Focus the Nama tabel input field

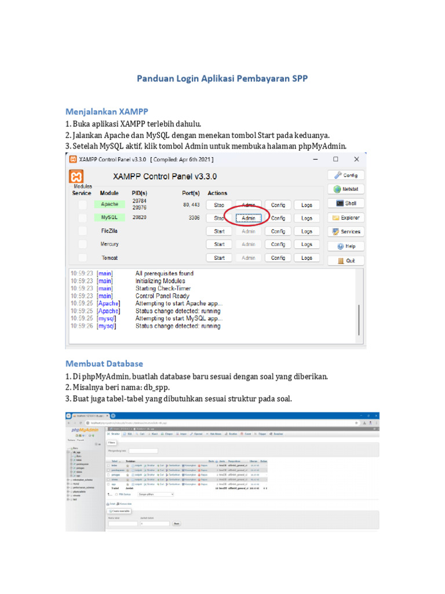point(123,524)
